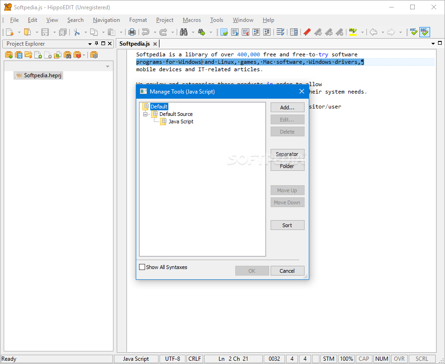Open the File menu
Image resolution: width=445 pixels, height=364 pixels.
[14, 20]
